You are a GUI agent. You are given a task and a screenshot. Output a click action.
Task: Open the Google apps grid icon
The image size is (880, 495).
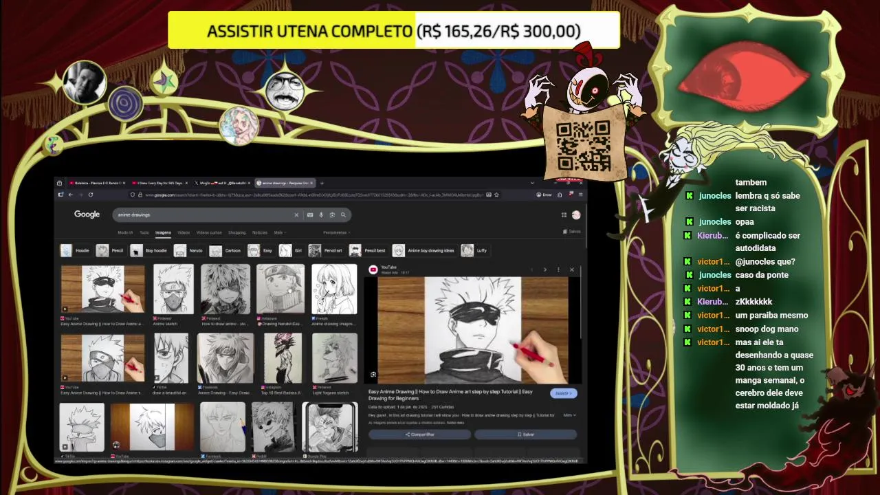tap(564, 215)
